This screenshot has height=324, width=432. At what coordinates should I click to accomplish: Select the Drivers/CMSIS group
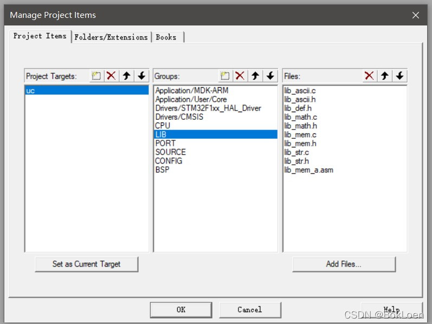[x=215, y=117]
